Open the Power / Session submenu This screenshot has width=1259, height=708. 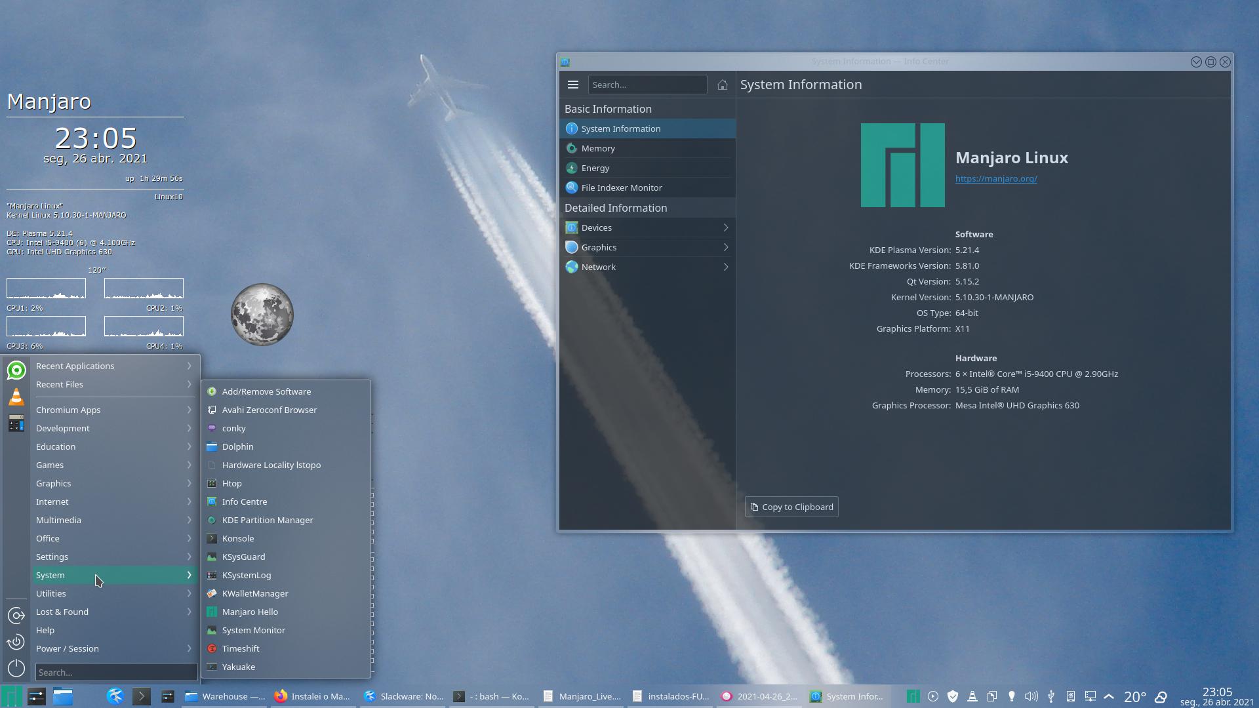pos(67,648)
